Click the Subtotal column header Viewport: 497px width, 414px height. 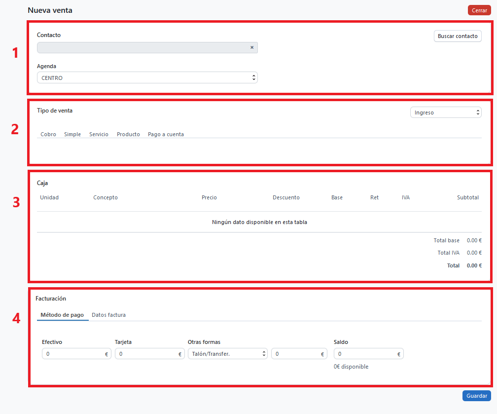(x=467, y=197)
